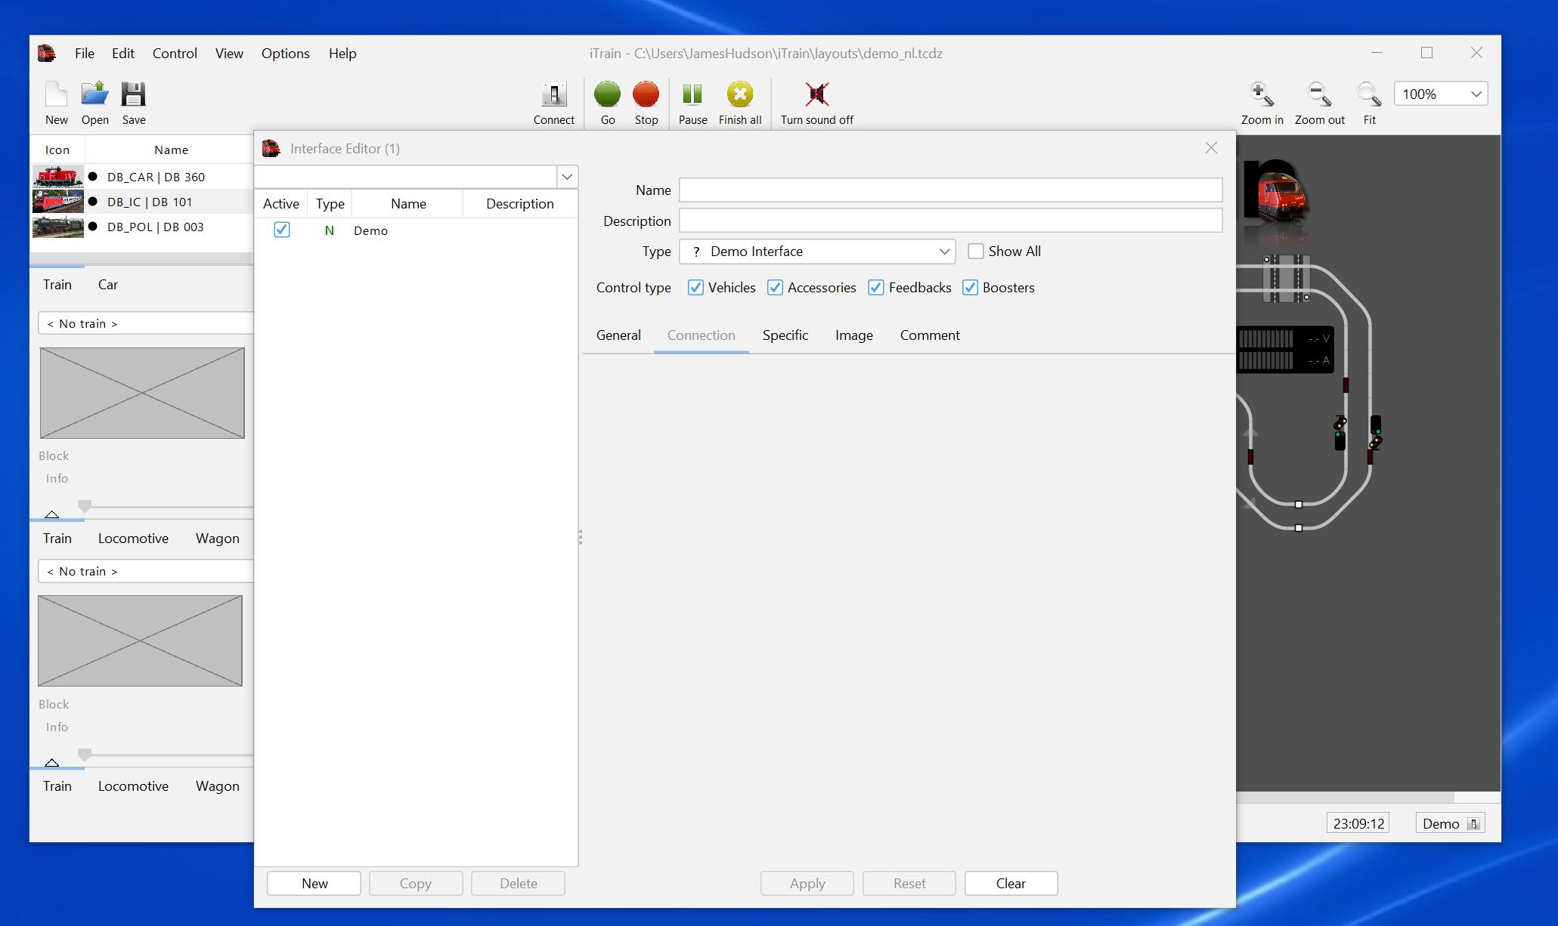1558x926 pixels.
Task: Zoom in on the track layout
Action: pyautogui.click(x=1261, y=94)
